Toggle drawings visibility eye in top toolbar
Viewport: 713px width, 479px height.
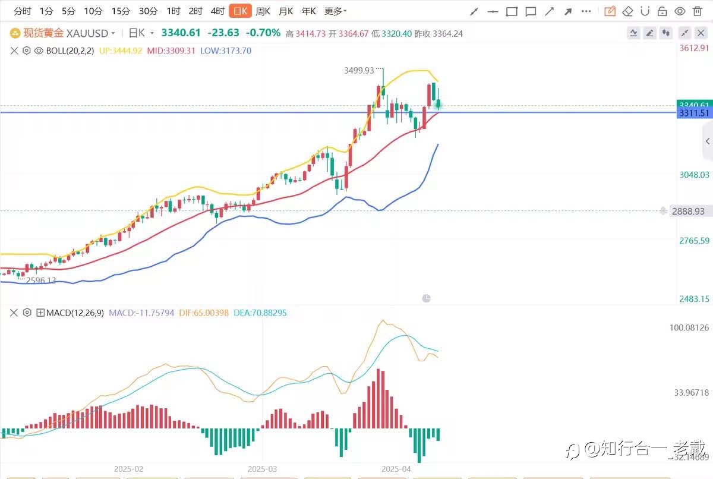[x=680, y=11]
